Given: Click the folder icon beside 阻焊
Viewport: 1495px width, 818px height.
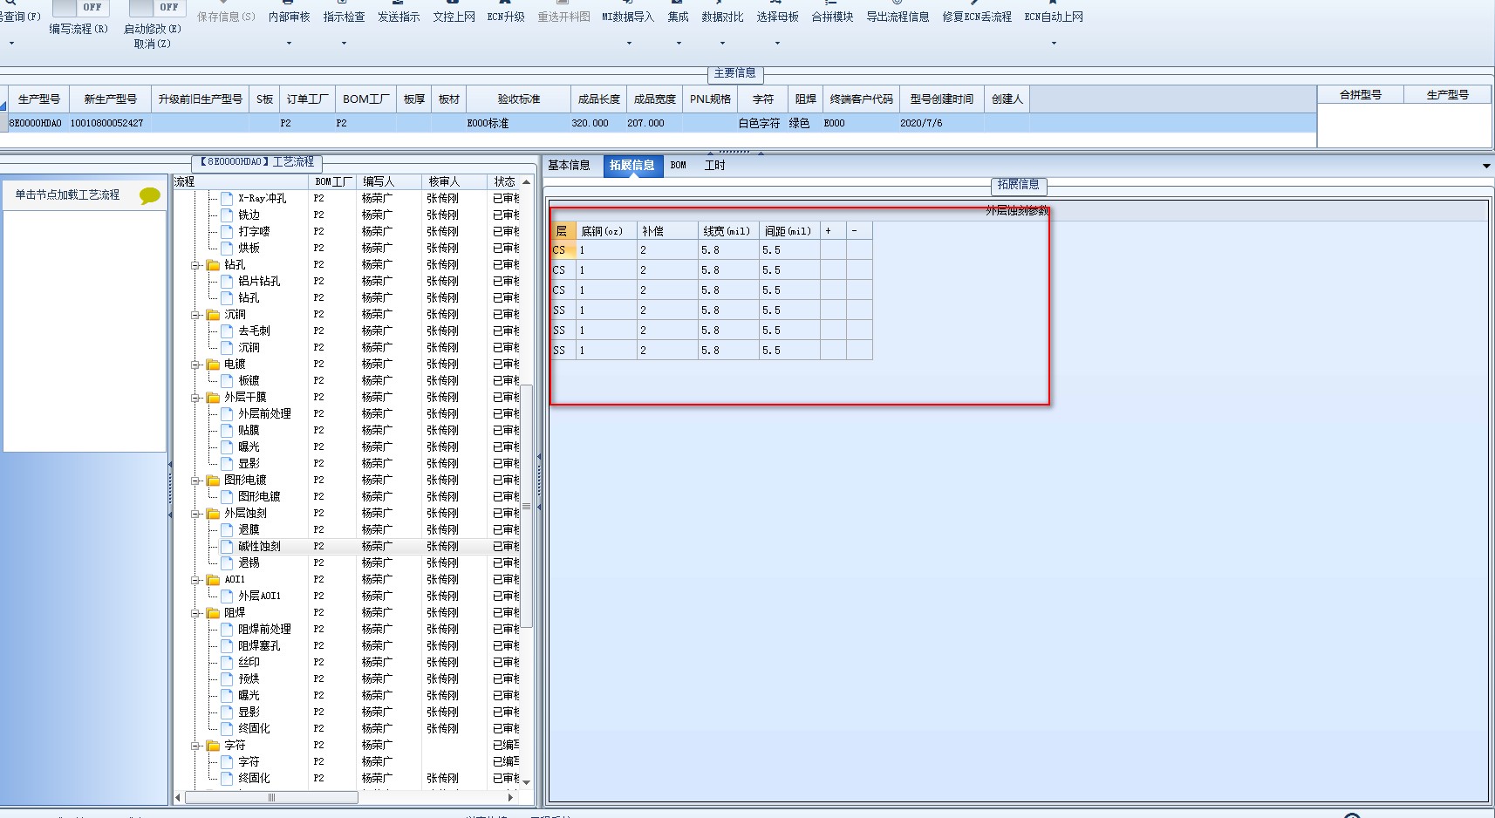Looking at the screenshot, I should [x=213, y=612].
